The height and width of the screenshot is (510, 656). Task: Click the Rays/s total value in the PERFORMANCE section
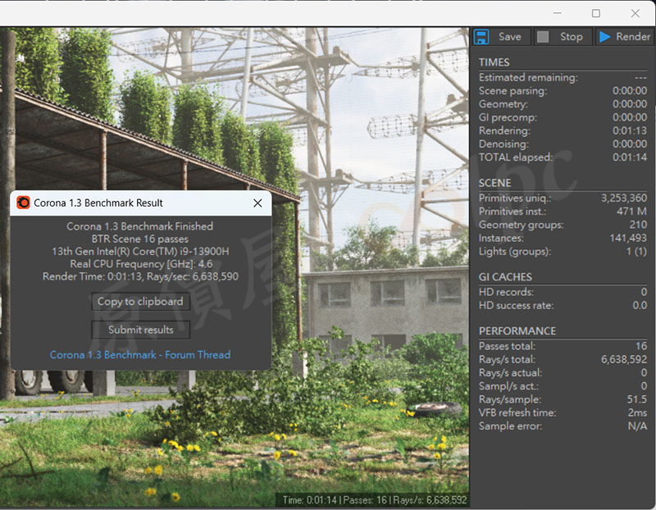click(623, 359)
